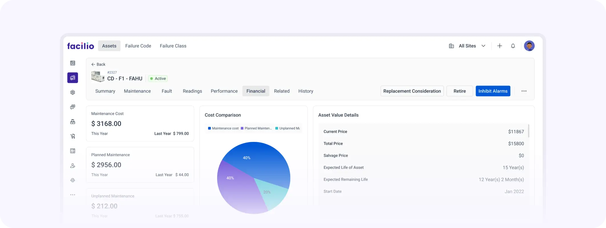Expand more sidebar items via ellipsis
Image resolution: width=606 pixels, height=228 pixels.
coord(73,195)
